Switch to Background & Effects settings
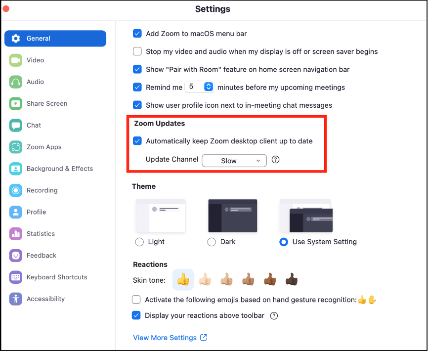 [59, 169]
